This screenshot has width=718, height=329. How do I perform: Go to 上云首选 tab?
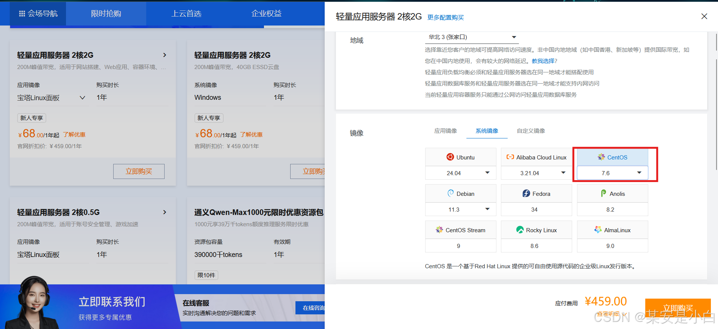pyautogui.click(x=186, y=14)
